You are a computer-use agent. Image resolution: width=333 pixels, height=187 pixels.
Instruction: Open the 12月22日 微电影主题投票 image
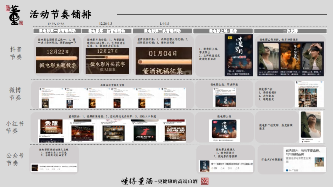(x=58, y=60)
